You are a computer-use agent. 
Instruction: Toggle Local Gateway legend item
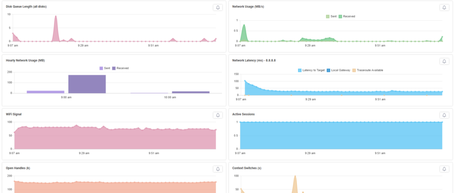[338, 70]
